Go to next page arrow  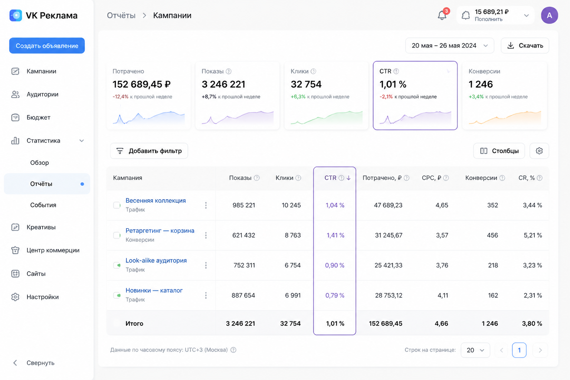(x=540, y=350)
